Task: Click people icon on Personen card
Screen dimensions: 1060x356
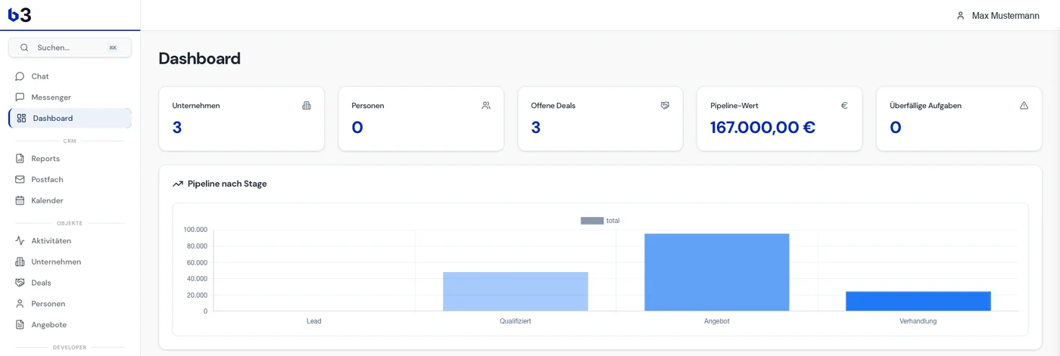Action: pos(486,106)
